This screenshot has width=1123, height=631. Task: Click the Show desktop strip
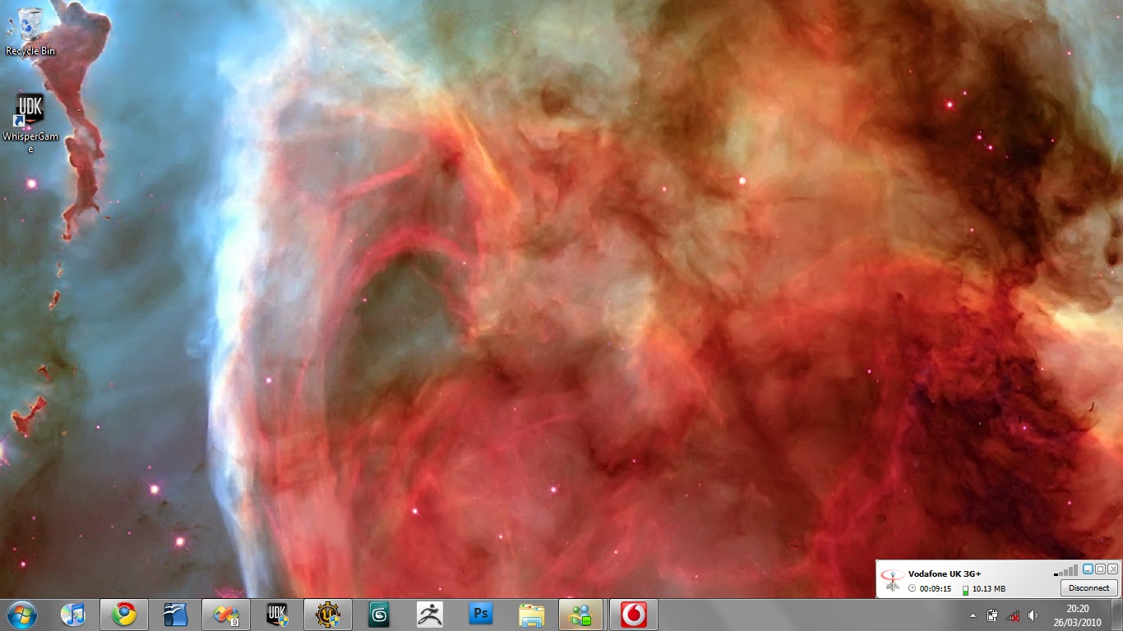tap(1116, 615)
